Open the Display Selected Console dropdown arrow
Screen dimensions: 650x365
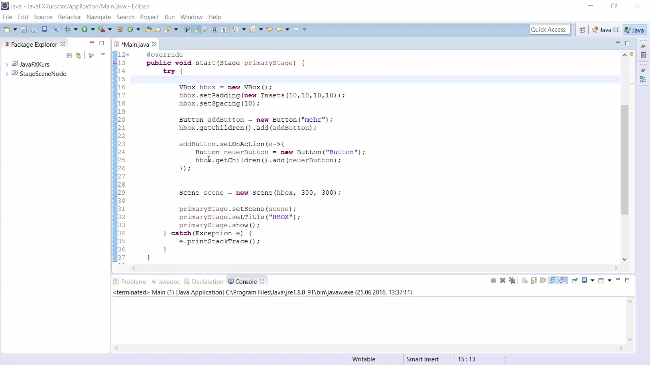[592, 281]
